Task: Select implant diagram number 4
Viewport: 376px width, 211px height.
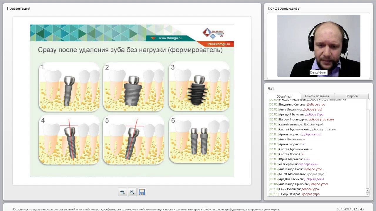Action: click(x=69, y=140)
